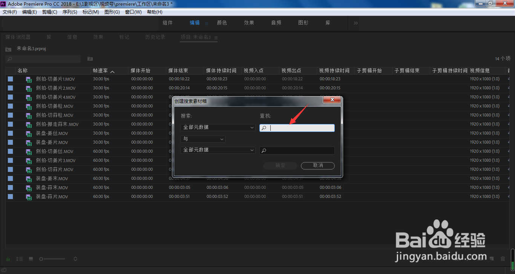Switch to the 音频 workspace
This screenshot has width=515, height=274.
pos(276,23)
